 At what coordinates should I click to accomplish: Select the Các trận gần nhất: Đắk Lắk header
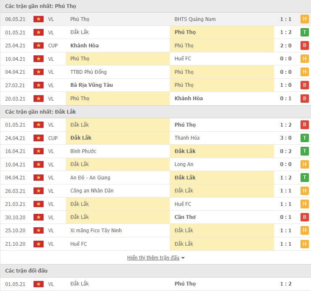point(41,112)
